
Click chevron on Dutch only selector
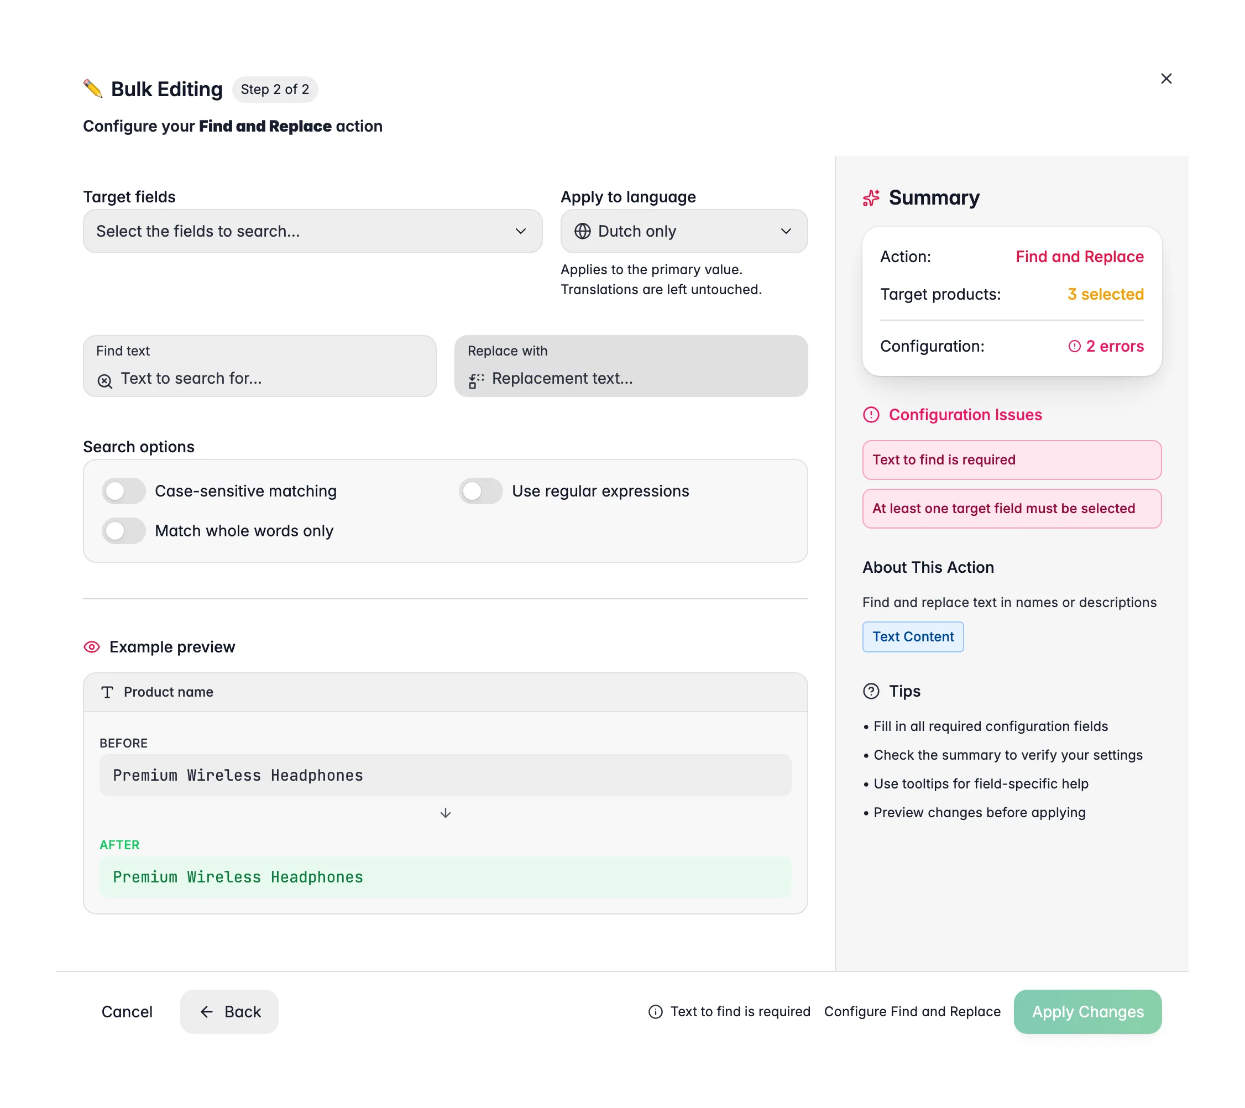(786, 232)
